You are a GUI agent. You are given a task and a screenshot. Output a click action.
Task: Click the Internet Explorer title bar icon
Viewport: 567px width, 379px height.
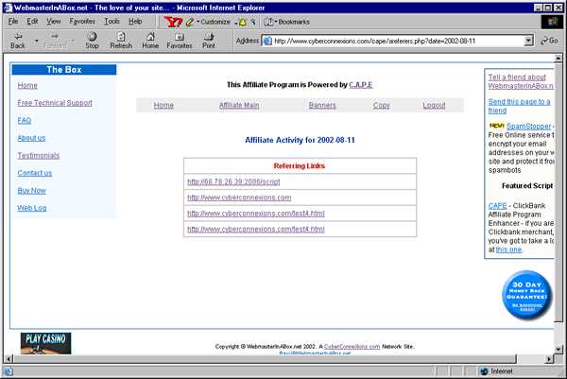(x=8, y=8)
